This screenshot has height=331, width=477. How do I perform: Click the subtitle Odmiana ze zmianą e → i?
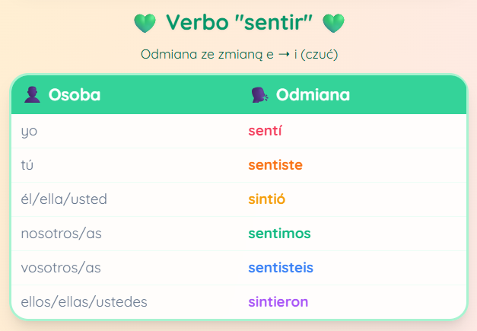point(239,55)
